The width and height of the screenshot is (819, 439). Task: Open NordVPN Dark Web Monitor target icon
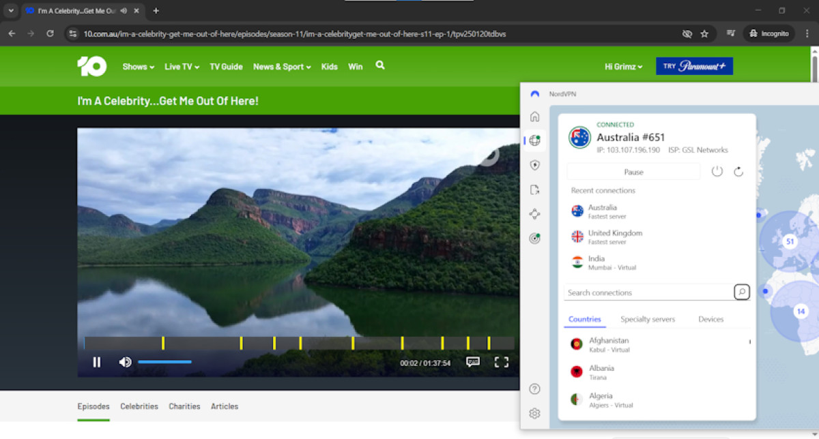tap(534, 239)
